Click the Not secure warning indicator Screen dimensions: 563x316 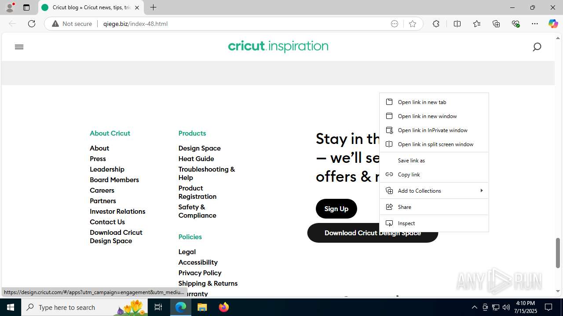pyautogui.click(x=72, y=24)
